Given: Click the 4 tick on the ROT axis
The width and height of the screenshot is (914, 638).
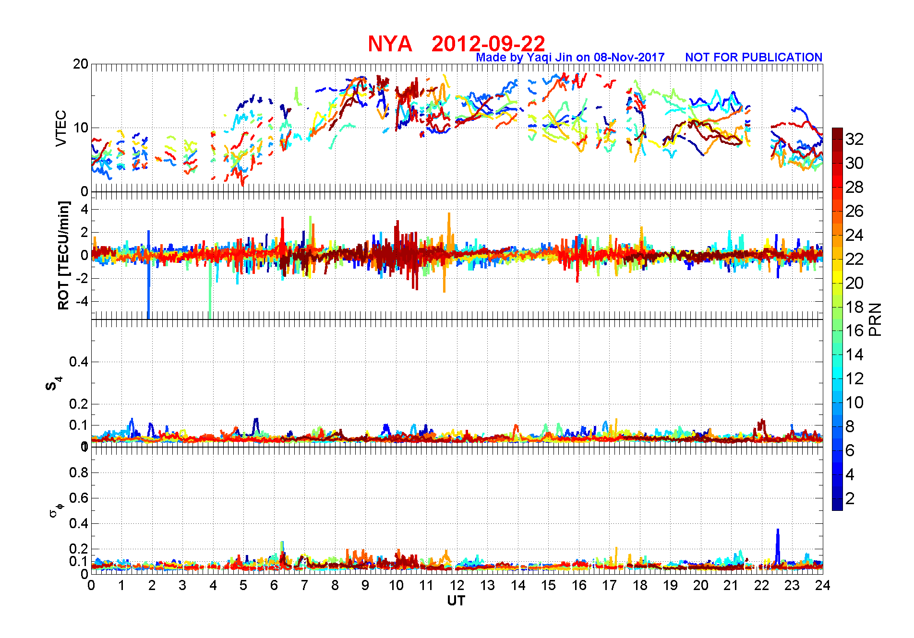Looking at the screenshot, I should 84,209.
